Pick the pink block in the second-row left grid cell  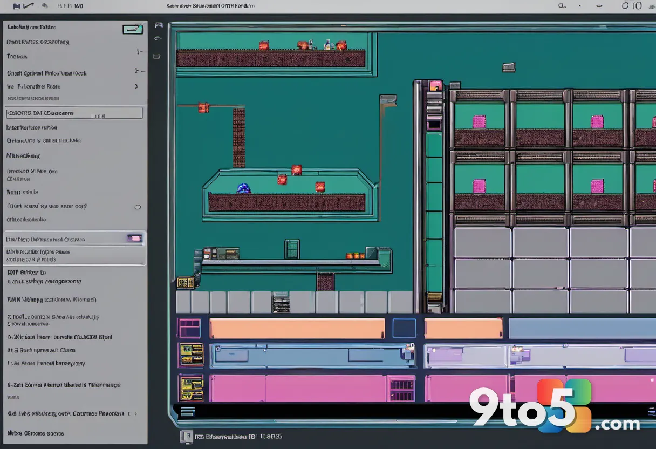pos(479,186)
